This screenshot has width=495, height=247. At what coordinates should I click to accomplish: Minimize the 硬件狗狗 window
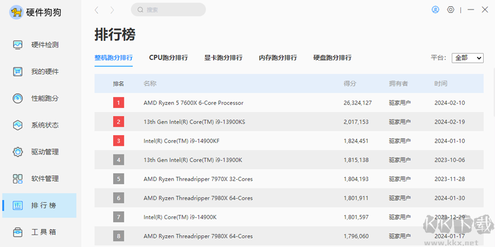click(x=471, y=10)
